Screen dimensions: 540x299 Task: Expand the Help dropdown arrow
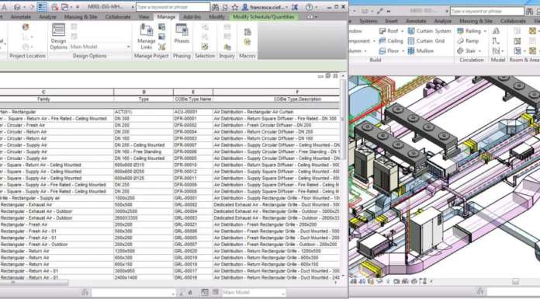(x=316, y=7)
